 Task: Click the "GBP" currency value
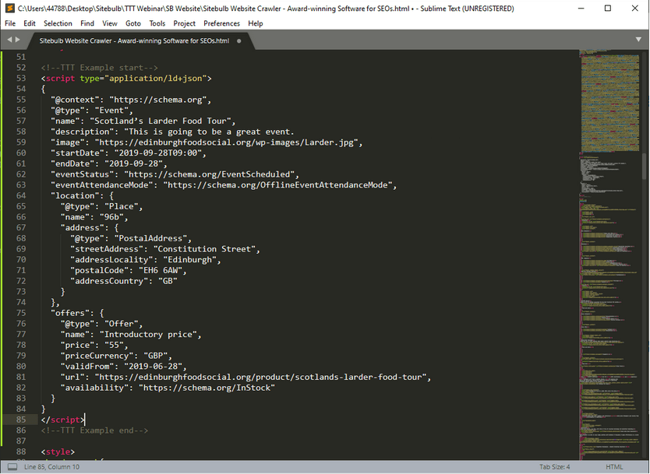pyautogui.click(x=155, y=356)
